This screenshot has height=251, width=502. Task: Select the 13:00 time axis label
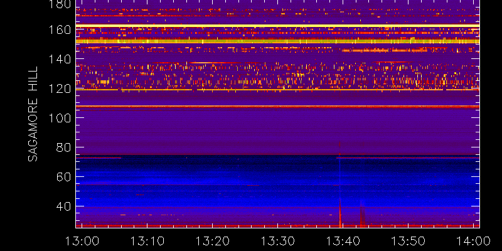(x=82, y=241)
